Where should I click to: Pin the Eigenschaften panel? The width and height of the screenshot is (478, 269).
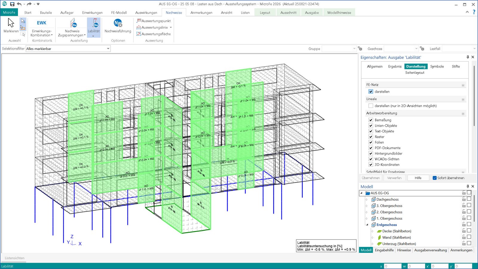468,57
